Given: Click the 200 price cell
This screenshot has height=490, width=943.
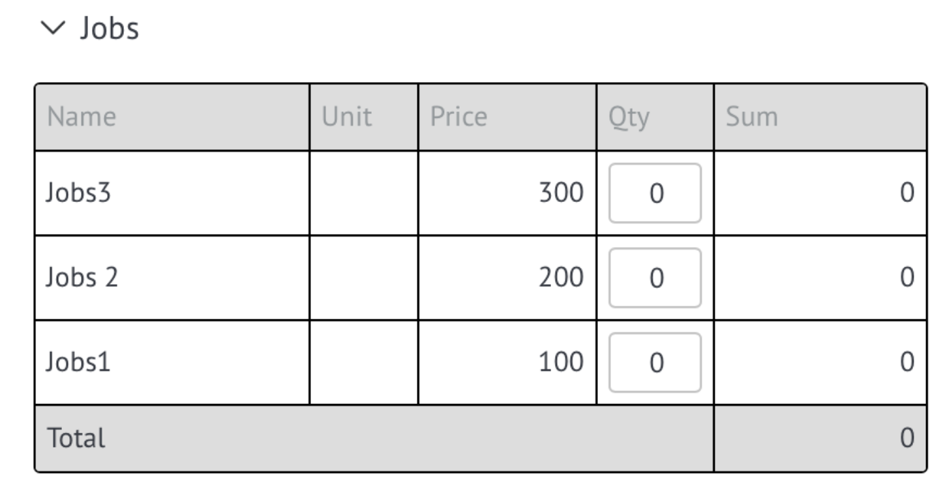Looking at the screenshot, I should pos(507,278).
